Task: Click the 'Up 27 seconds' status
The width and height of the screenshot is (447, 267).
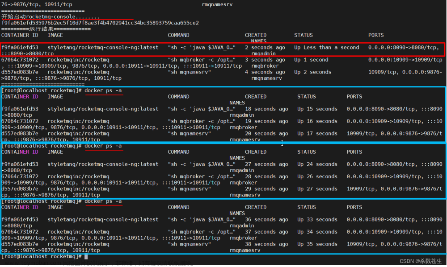Action: pyautogui.click(x=317, y=189)
